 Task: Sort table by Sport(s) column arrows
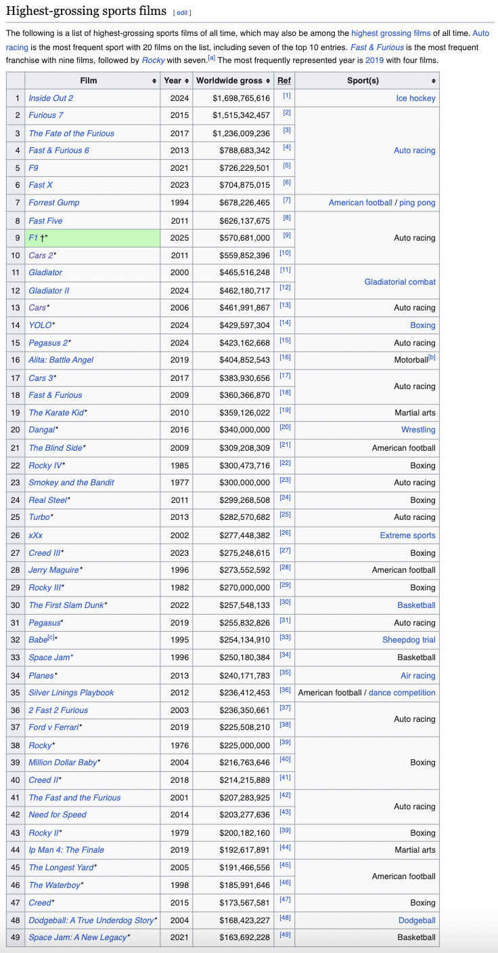[433, 81]
